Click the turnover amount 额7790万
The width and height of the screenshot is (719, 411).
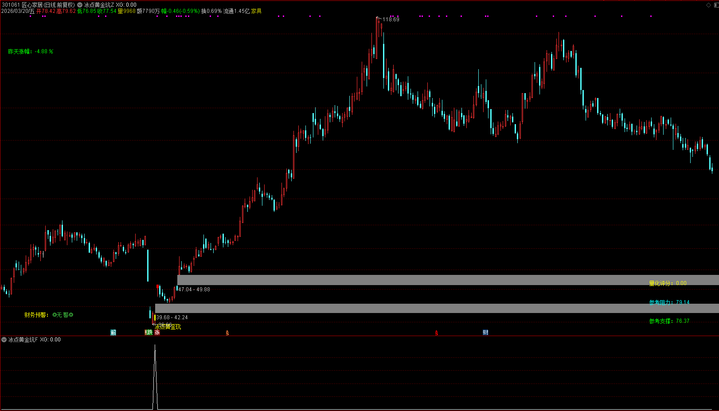148,11
